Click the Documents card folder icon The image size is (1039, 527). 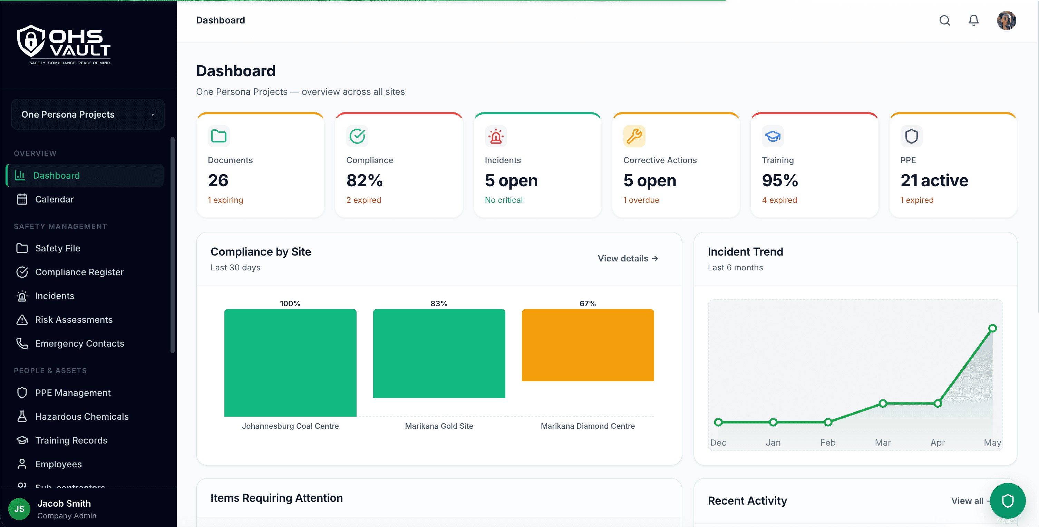pos(219,136)
